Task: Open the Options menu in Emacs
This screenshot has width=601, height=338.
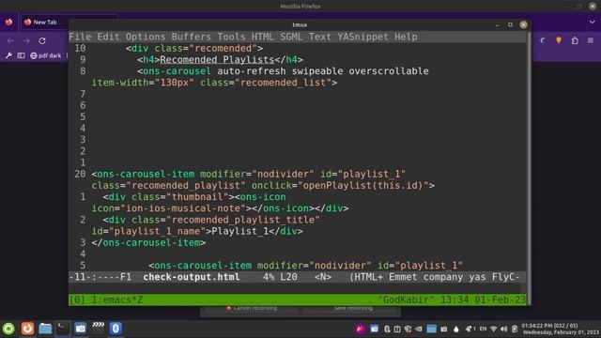Action: tap(146, 37)
